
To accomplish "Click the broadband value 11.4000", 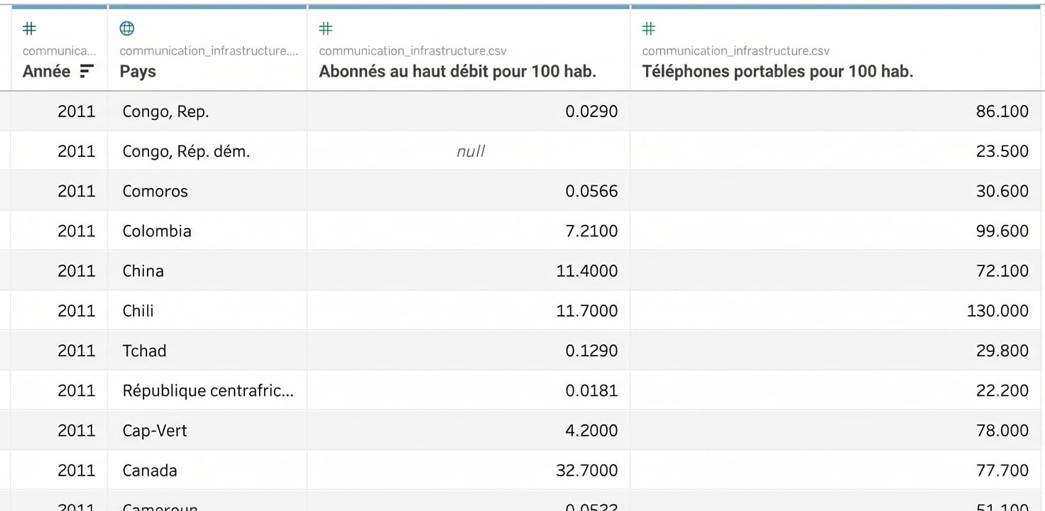I will (587, 270).
